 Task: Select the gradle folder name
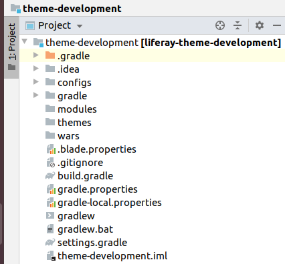pos(72,96)
